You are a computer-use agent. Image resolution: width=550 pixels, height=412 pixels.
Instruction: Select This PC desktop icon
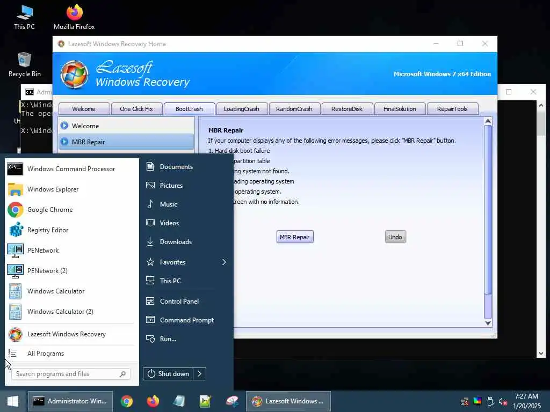(24, 17)
